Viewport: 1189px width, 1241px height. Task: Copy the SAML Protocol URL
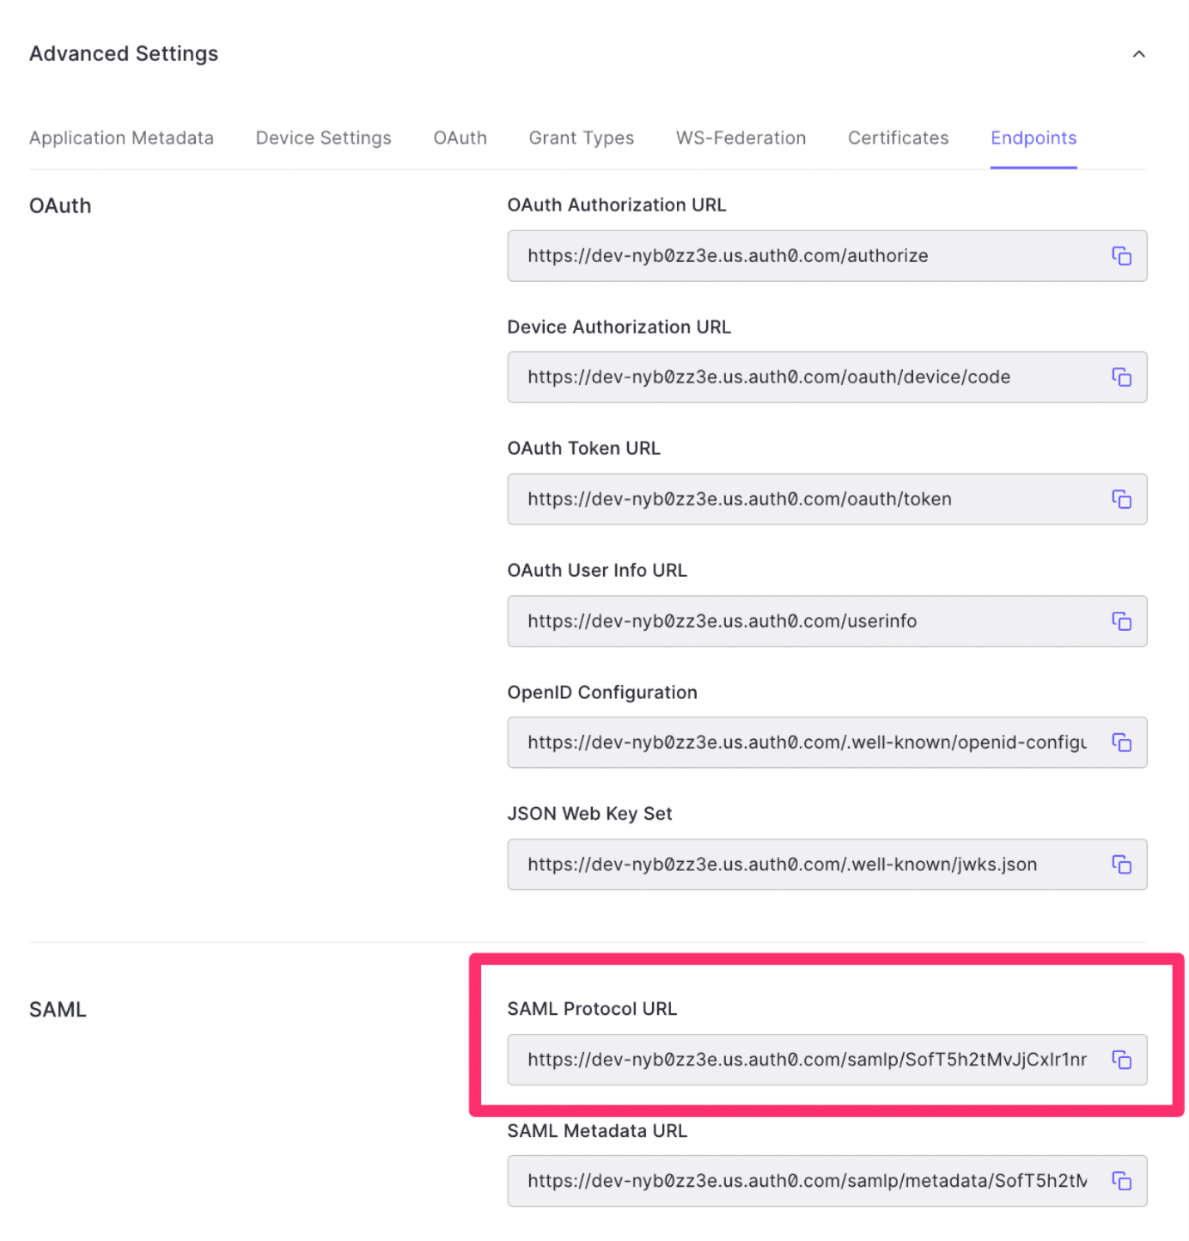tap(1122, 1060)
